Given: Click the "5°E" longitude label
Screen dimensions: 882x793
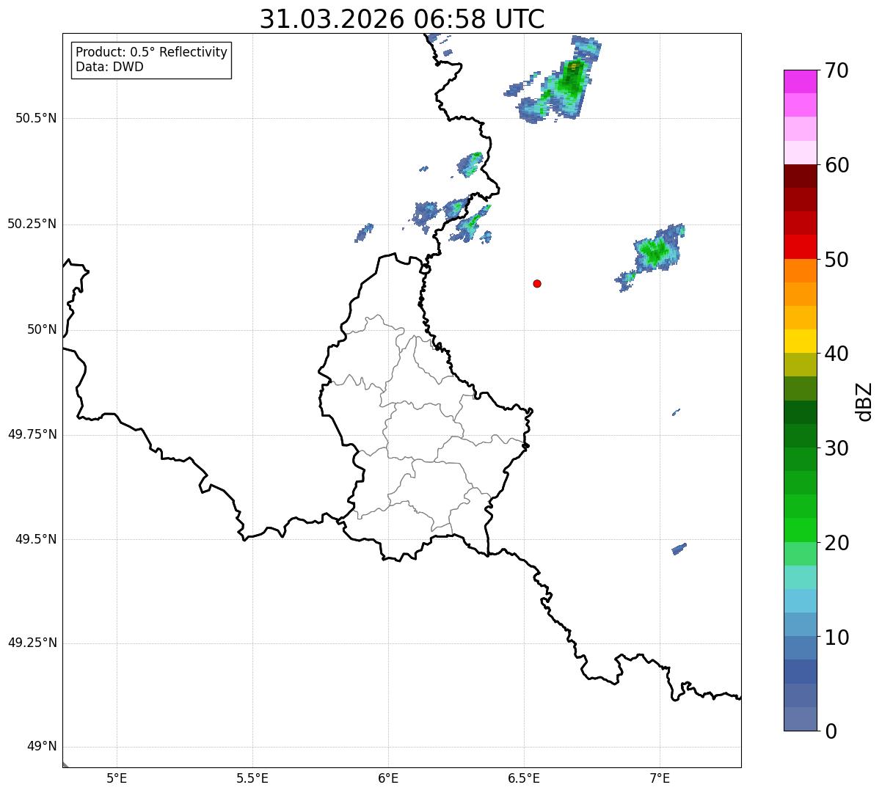Looking at the screenshot, I should pos(117,778).
